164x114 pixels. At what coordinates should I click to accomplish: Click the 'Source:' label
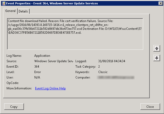tap(11, 61)
